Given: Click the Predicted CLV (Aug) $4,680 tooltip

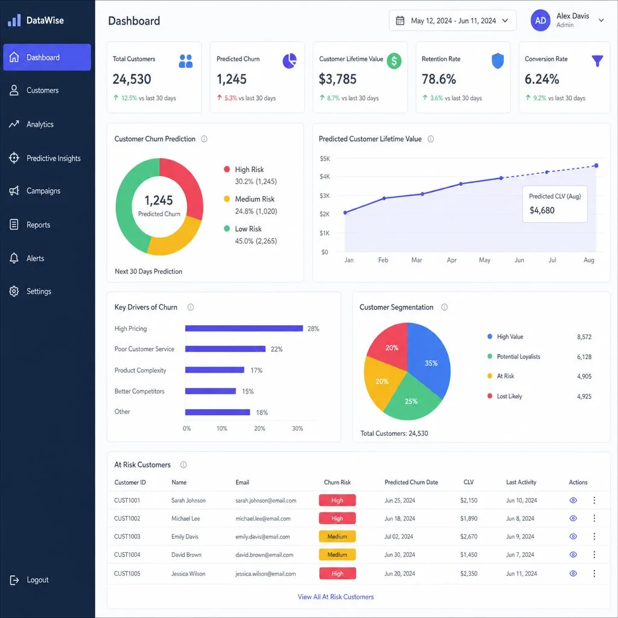Looking at the screenshot, I should [x=555, y=204].
